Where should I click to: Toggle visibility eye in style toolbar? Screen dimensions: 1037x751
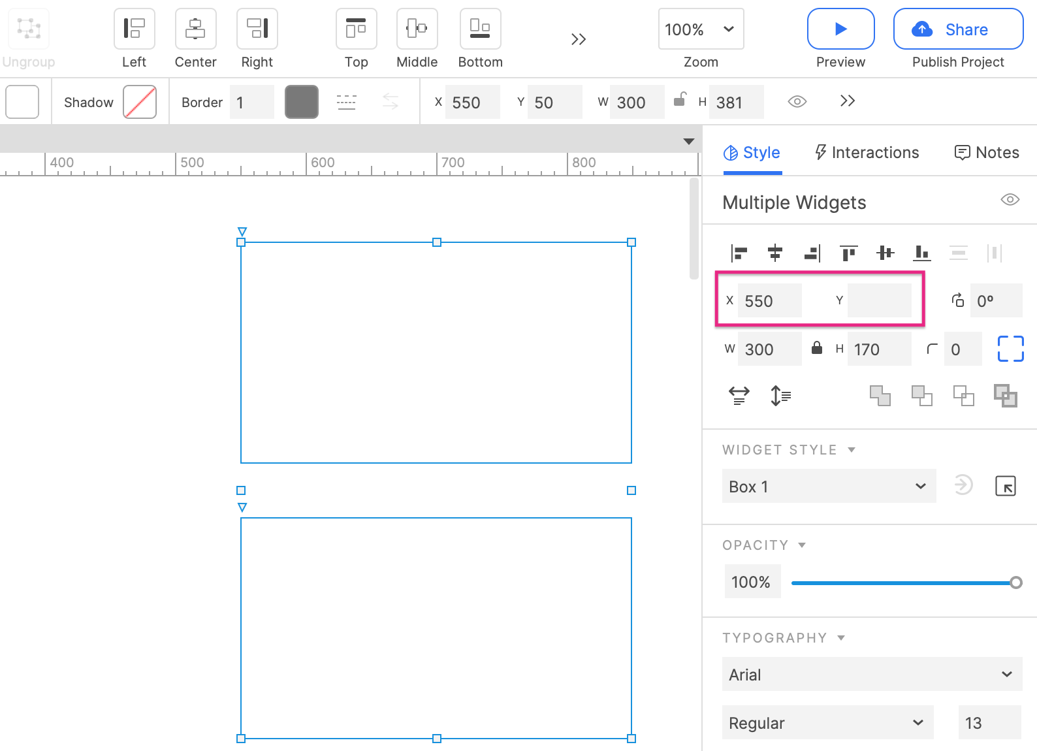pos(797,101)
